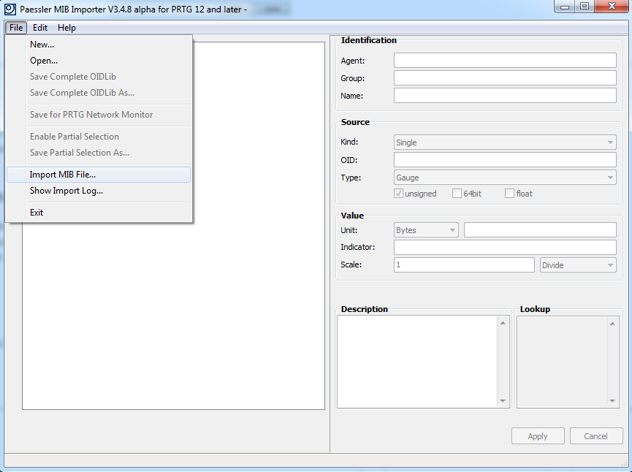
Task: Click the Cancel button
Action: [596, 436]
